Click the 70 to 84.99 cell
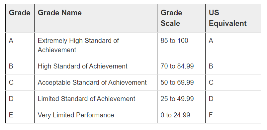The width and height of the screenshot is (267, 130). (181, 66)
